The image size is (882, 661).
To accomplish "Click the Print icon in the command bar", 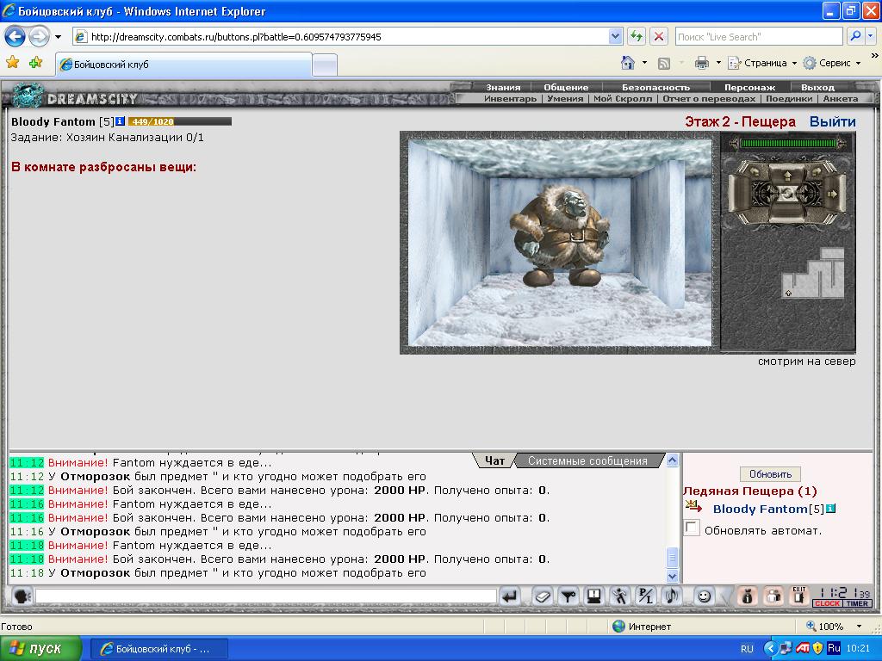I will point(701,63).
